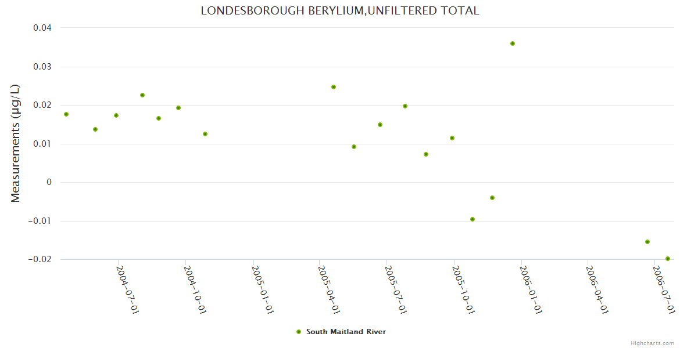Click the 0.04 y-axis label
Screen dimensions: 680x348
pyautogui.click(x=42, y=28)
